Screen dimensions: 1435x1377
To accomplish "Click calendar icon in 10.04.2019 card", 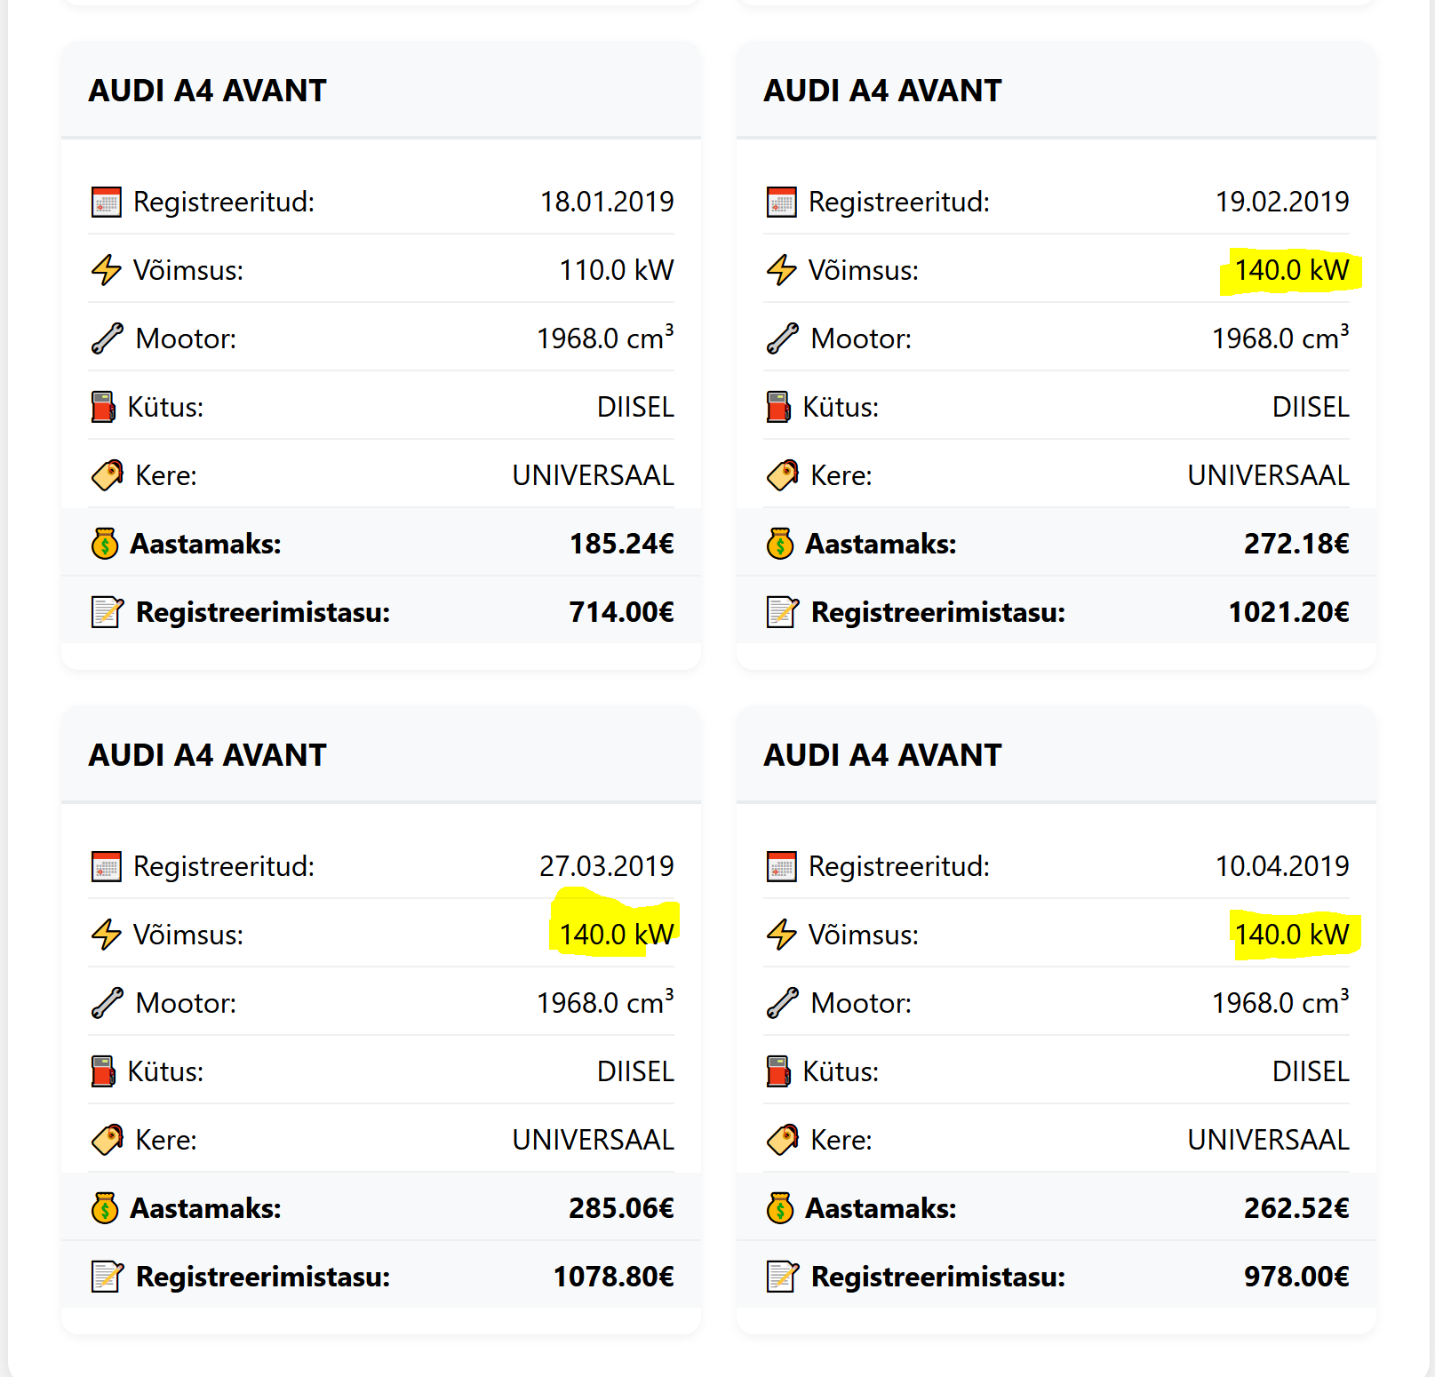I will pos(781,867).
